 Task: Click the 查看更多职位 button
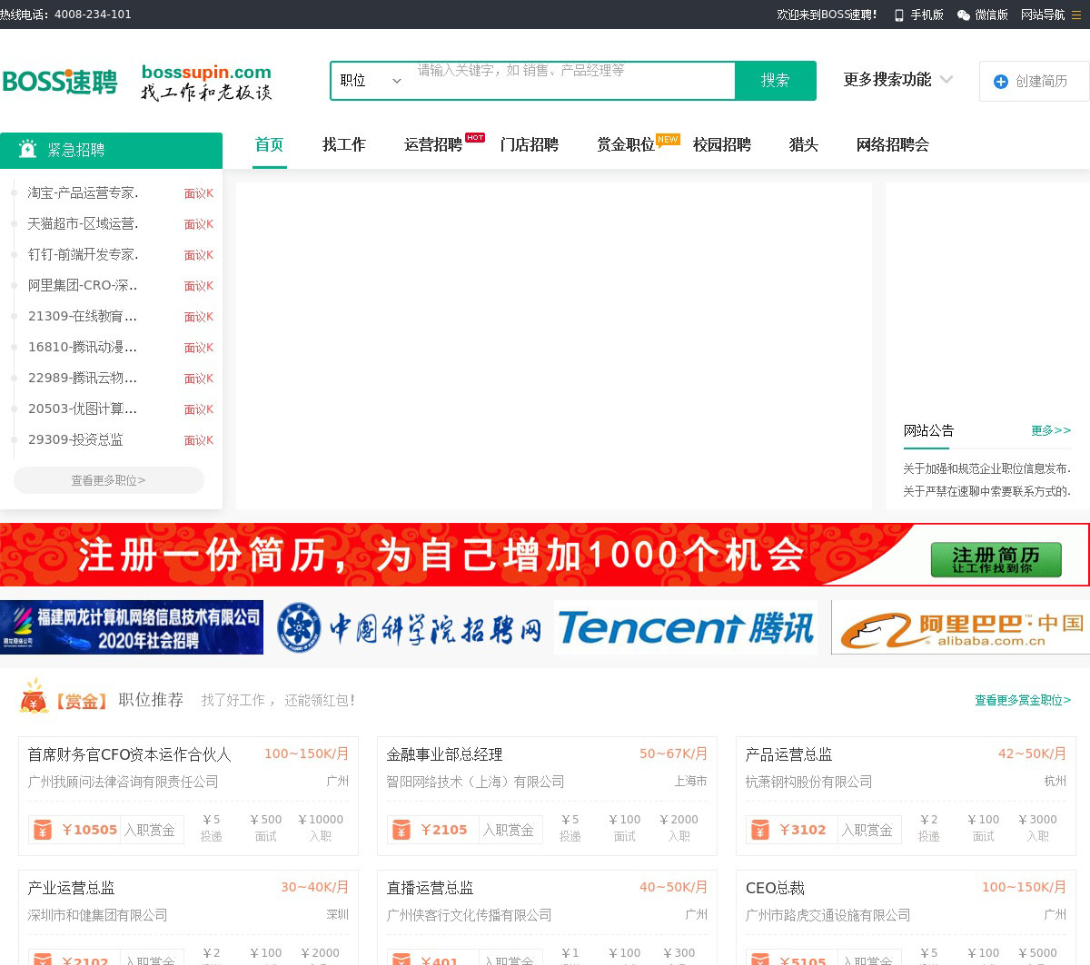(x=109, y=480)
